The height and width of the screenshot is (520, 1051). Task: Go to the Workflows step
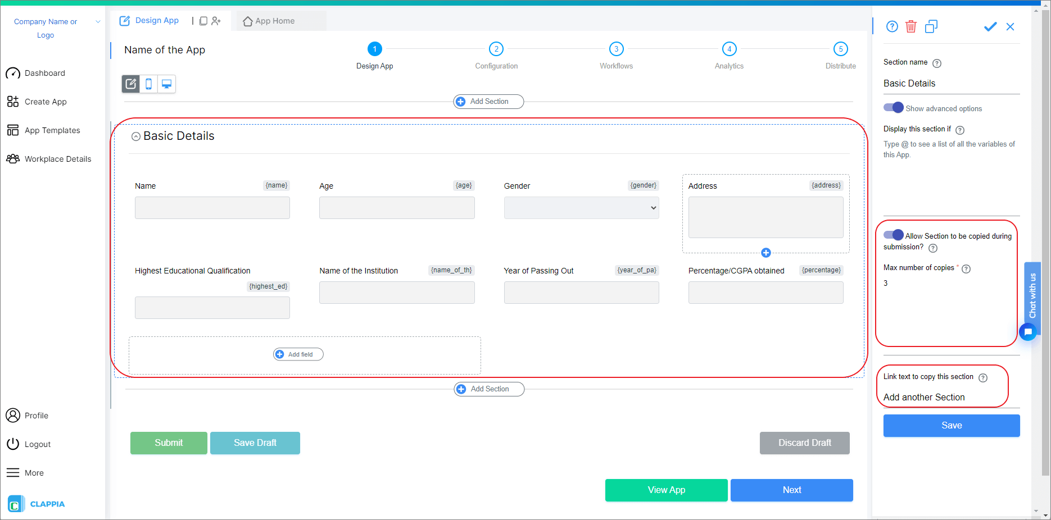[616, 49]
